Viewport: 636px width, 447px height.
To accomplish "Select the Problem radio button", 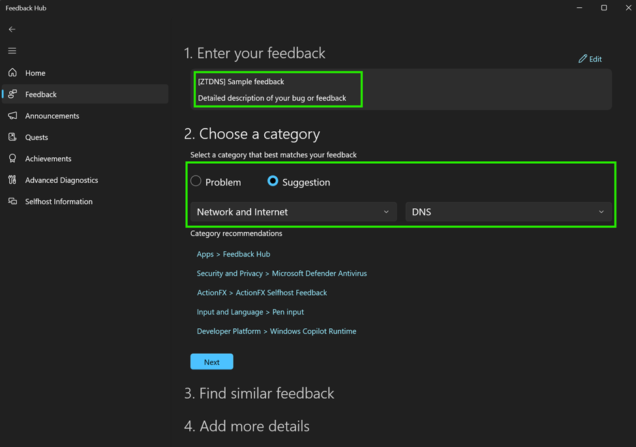I will point(196,181).
